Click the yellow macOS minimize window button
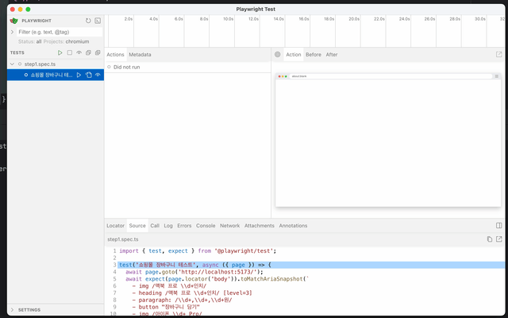Viewport: 508px width, 318px height. 20,10
